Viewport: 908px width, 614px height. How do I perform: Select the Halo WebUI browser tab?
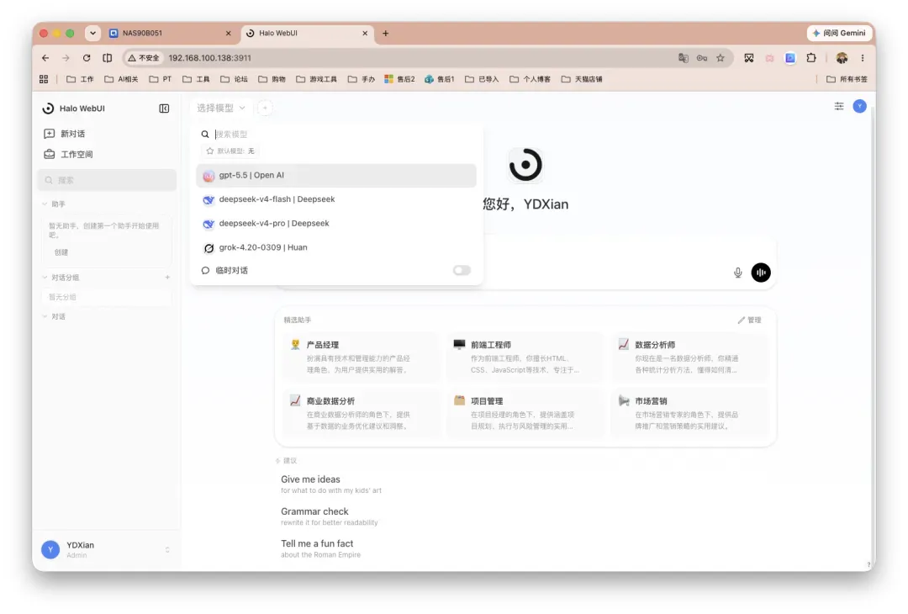click(307, 33)
